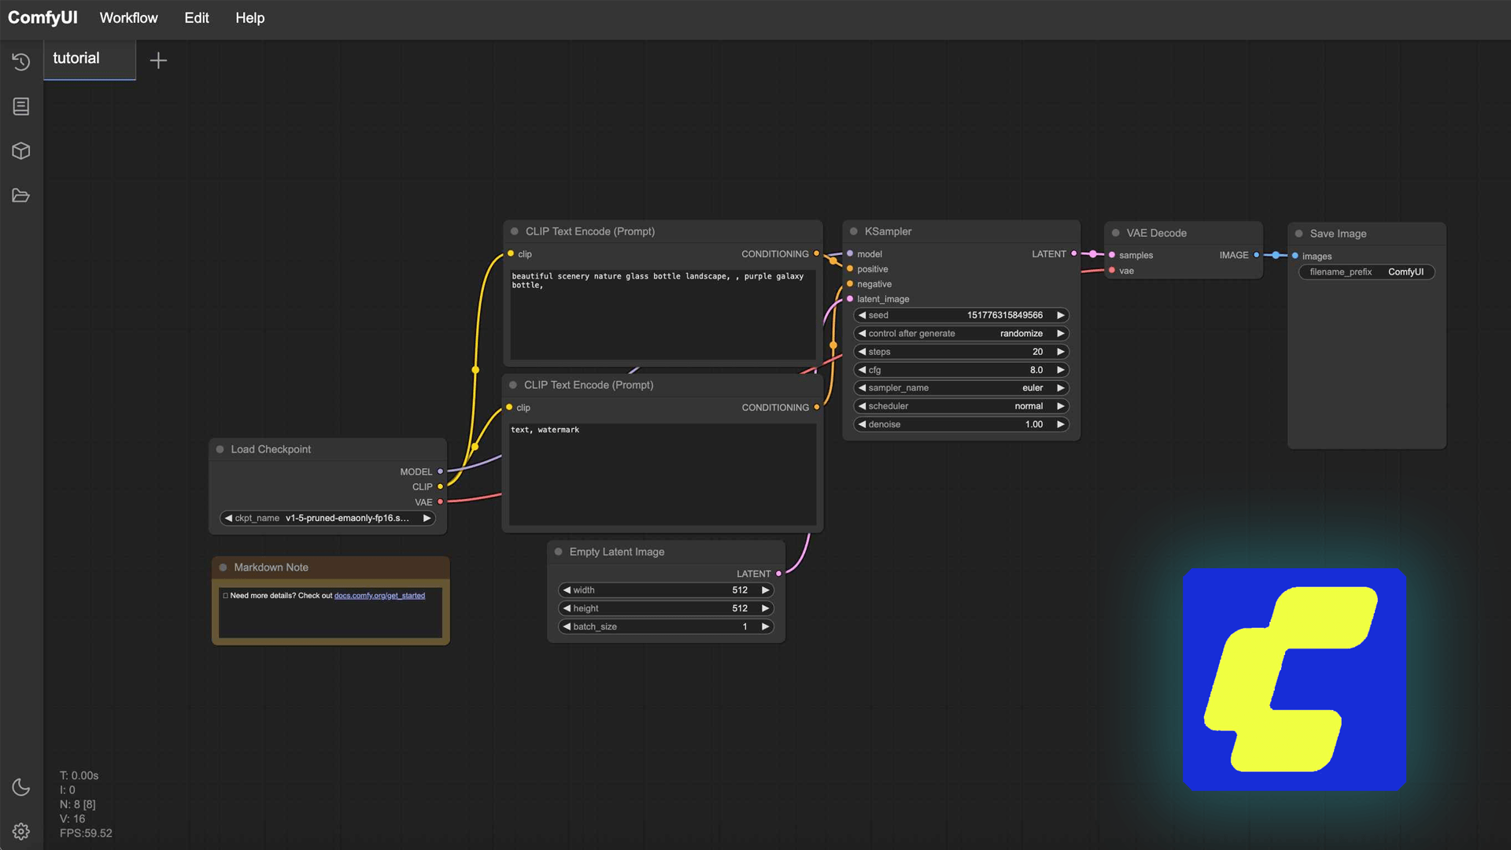Open settings gear icon
The width and height of the screenshot is (1511, 850).
(x=21, y=831)
